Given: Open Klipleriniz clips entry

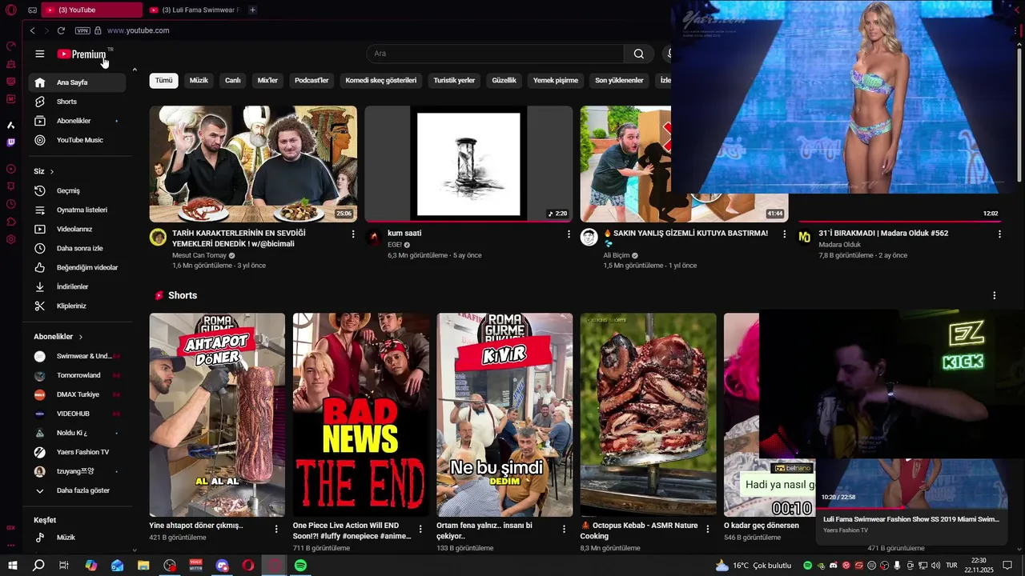Looking at the screenshot, I should 78,306.
